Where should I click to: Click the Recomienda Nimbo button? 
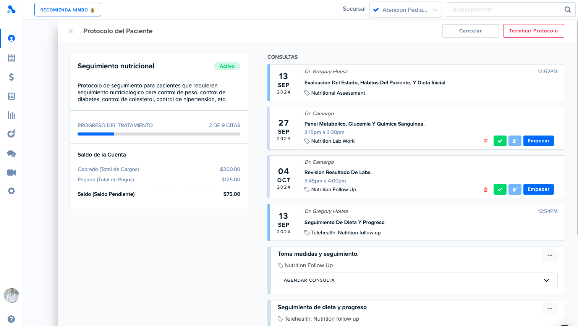pos(68,10)
